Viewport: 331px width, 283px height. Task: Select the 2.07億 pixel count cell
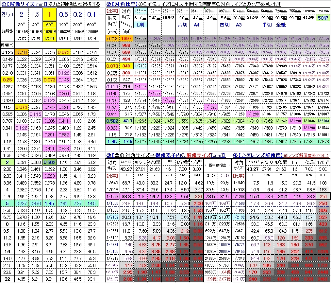224,279
